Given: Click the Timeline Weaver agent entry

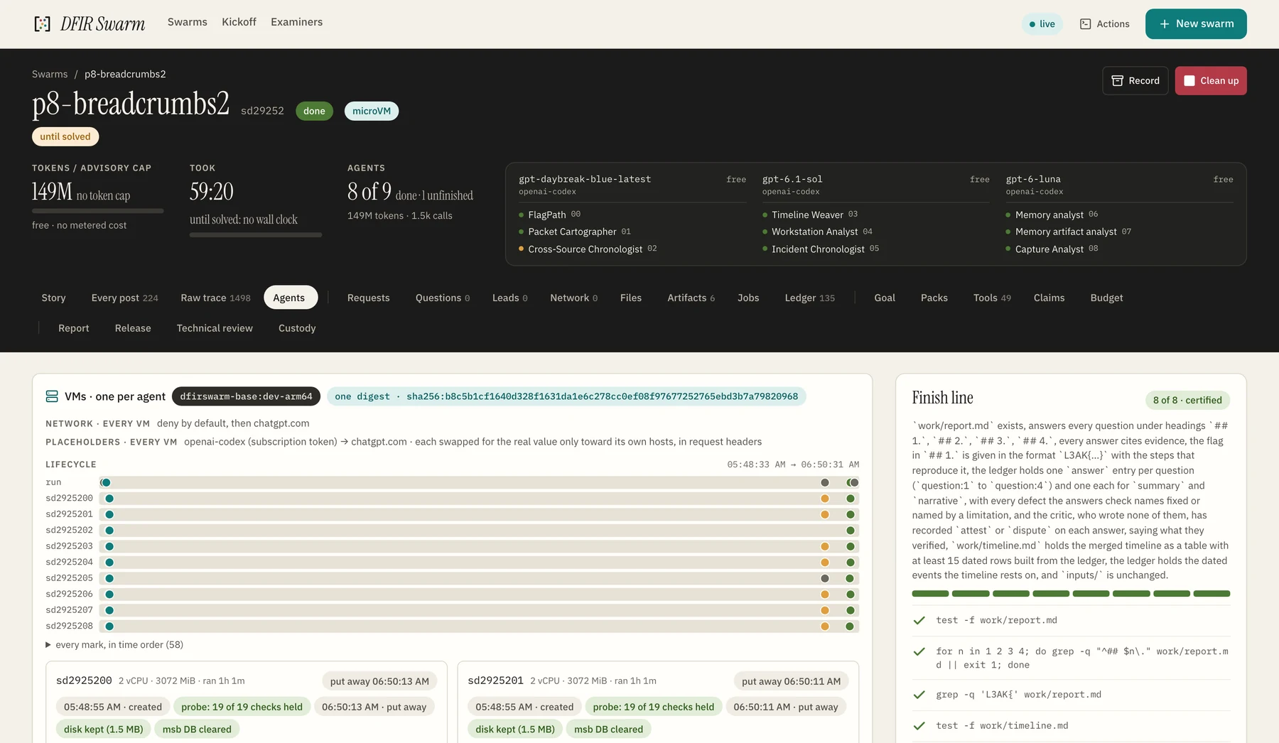Looking at the screenshot, I should (810, 215).
